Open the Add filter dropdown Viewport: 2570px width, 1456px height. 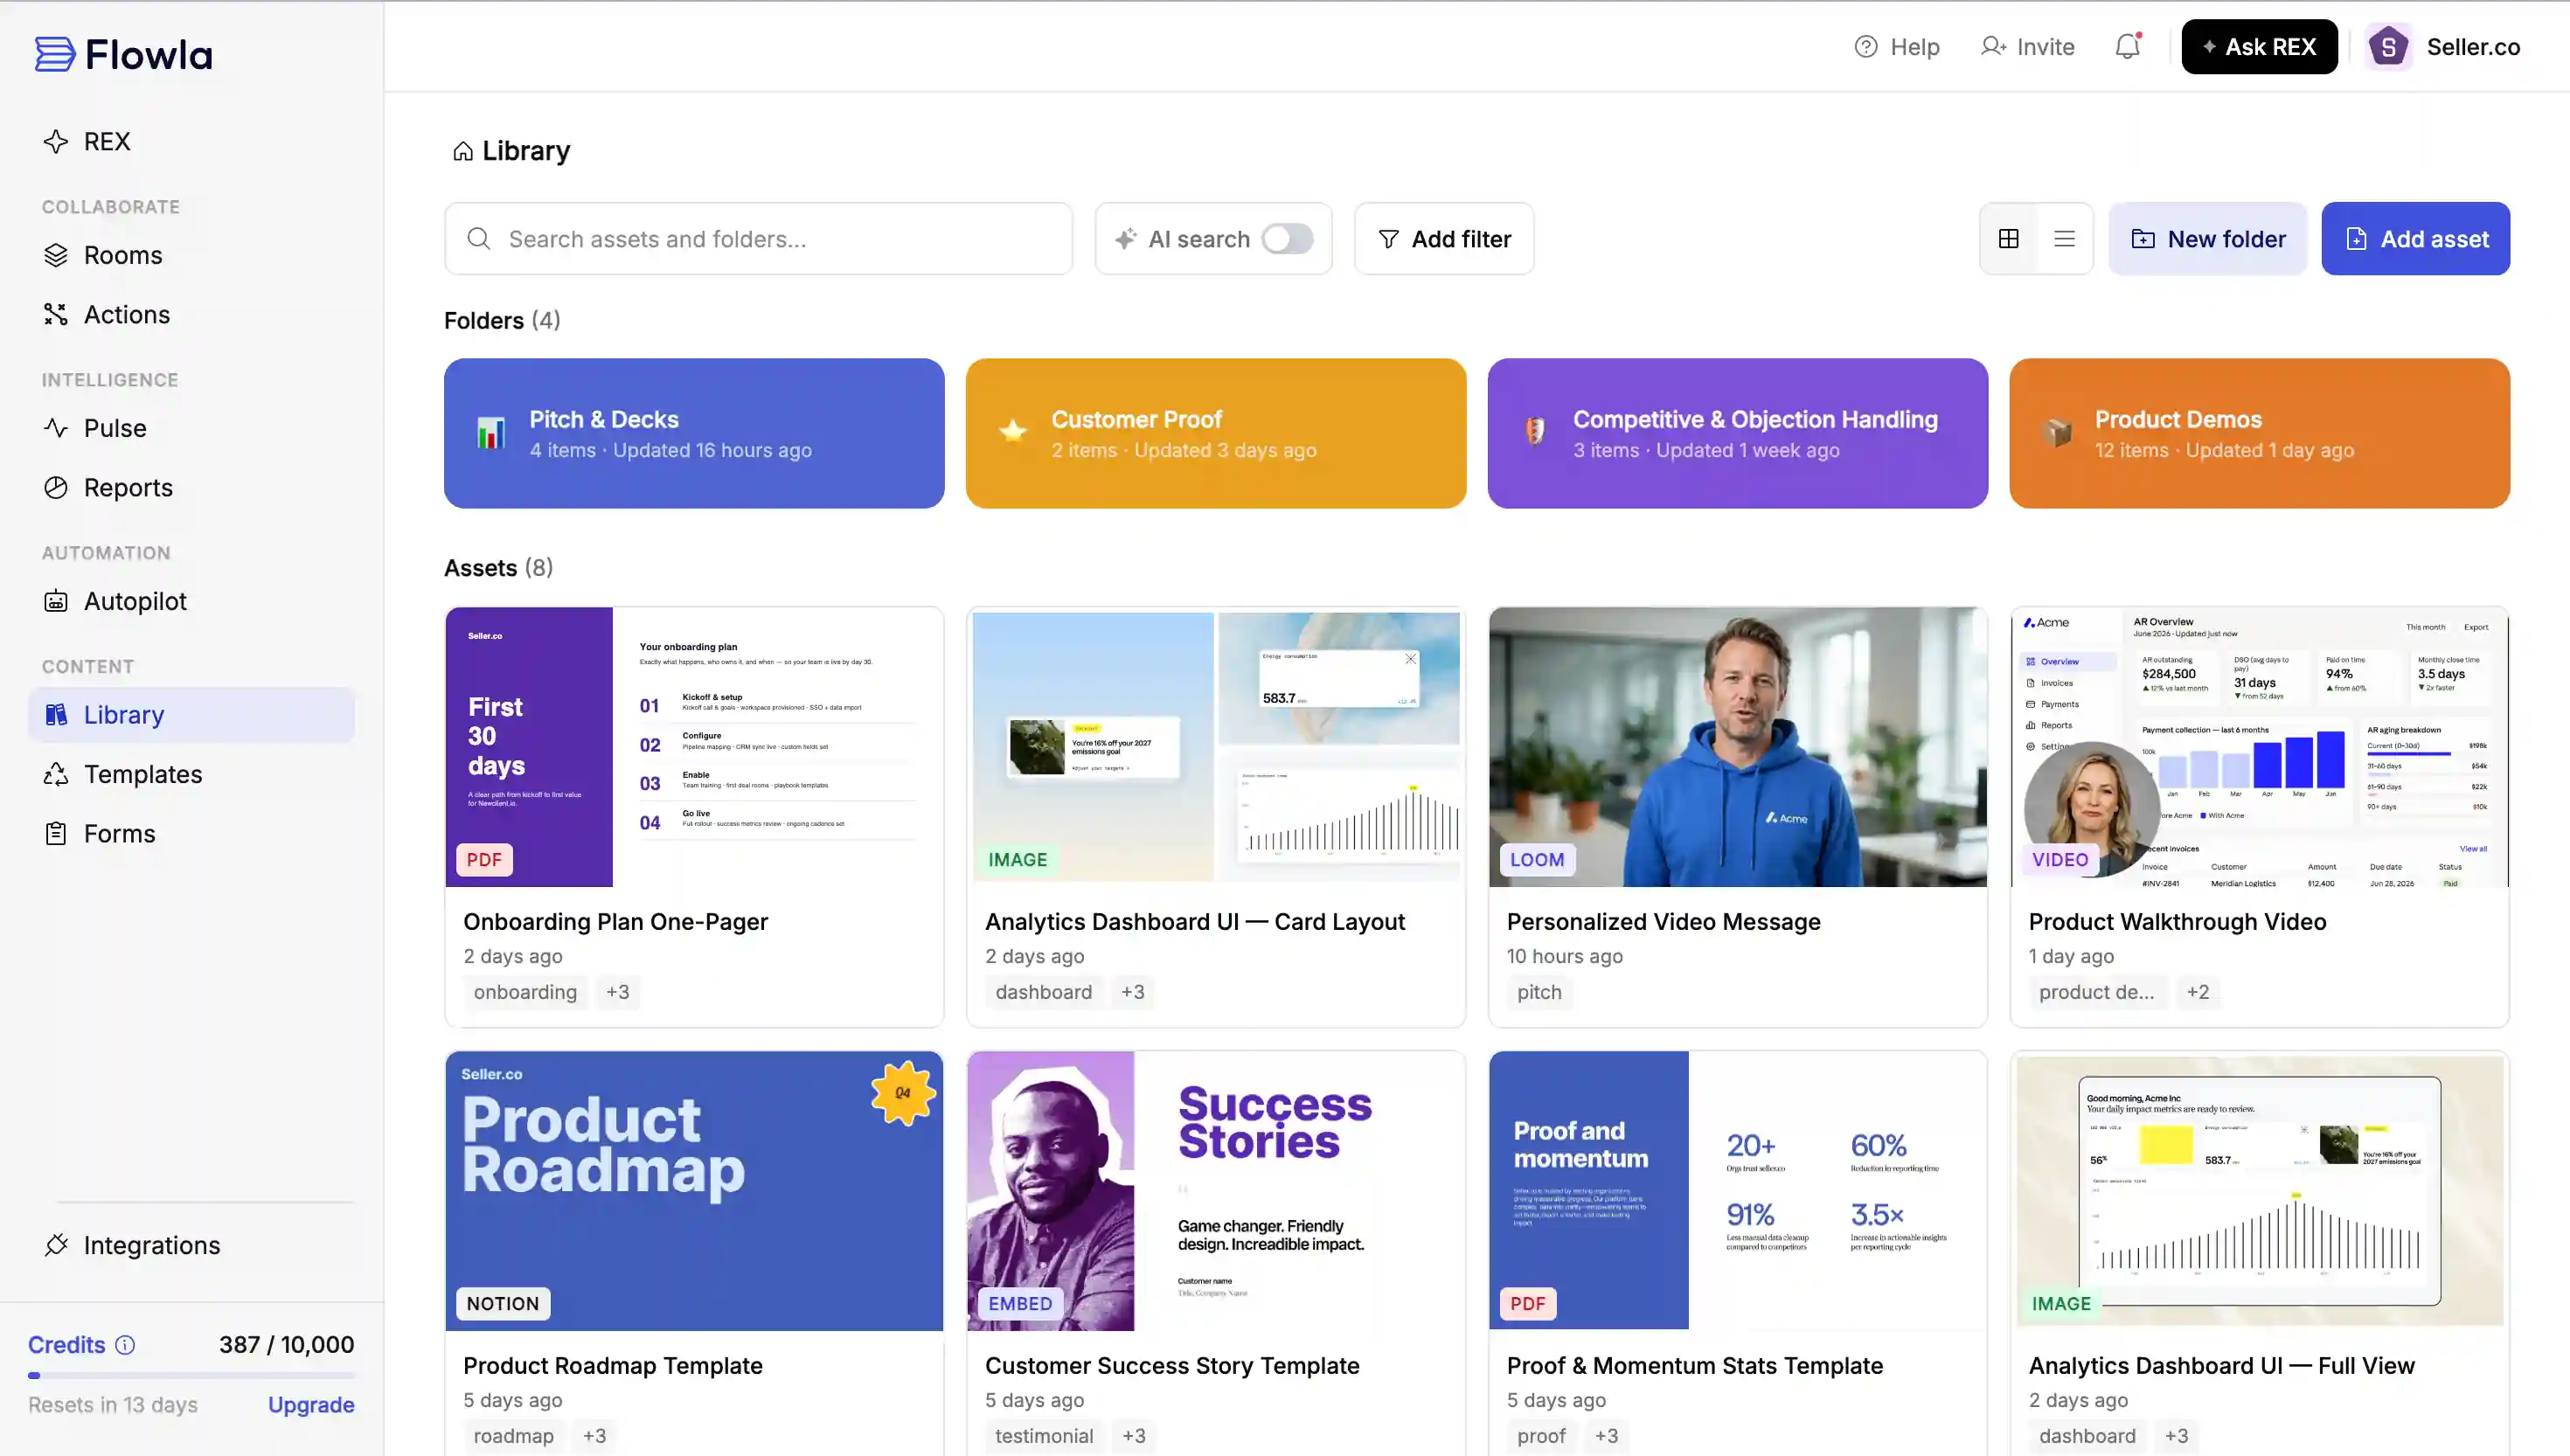tap(1444, 239)
